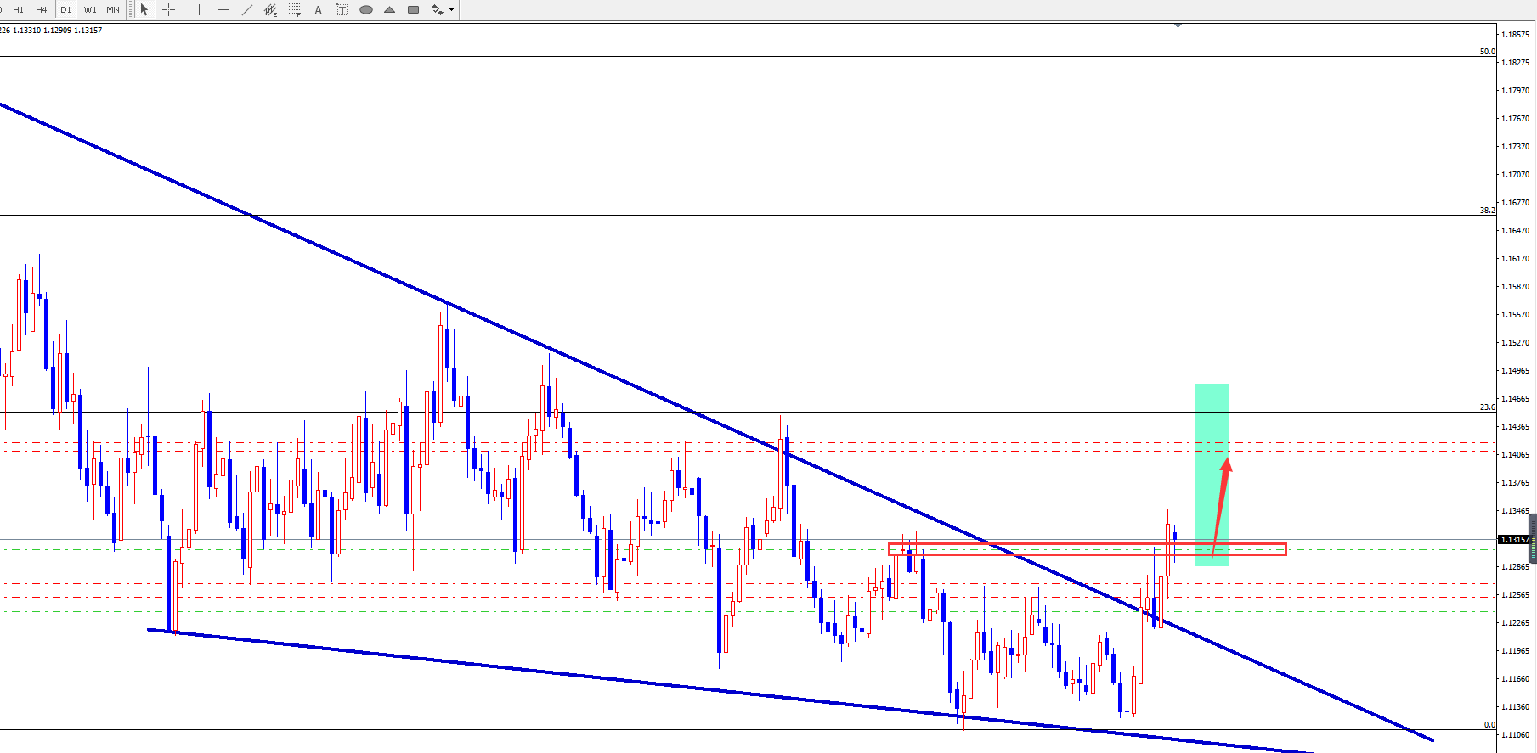The image size is (1537, 753).
Task: Choose the vertical line tool
Action: pyautogui.click(x=199, y=9)
